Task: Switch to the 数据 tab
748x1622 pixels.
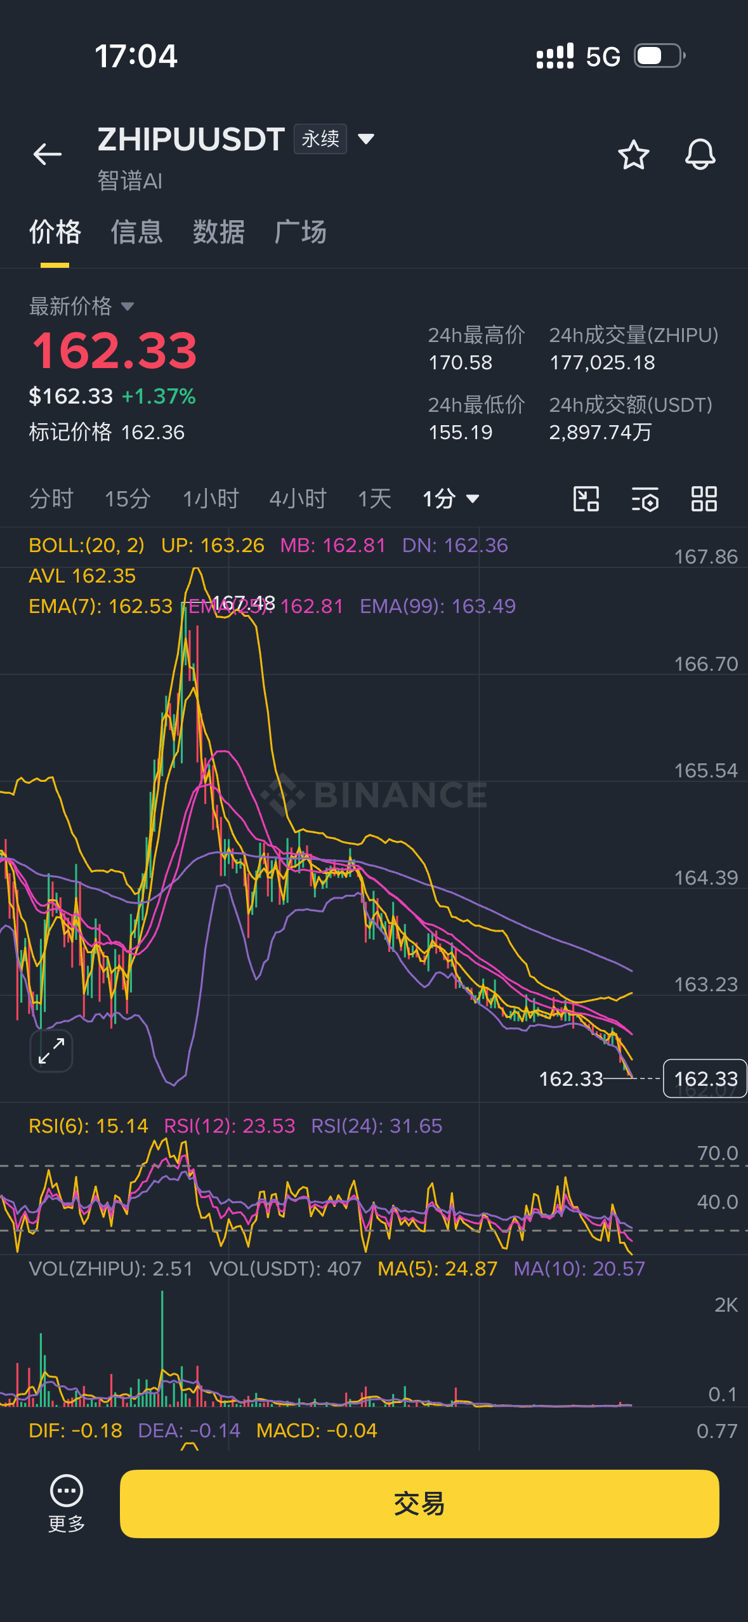Action: pyautogui.click(x=219, y=232)
